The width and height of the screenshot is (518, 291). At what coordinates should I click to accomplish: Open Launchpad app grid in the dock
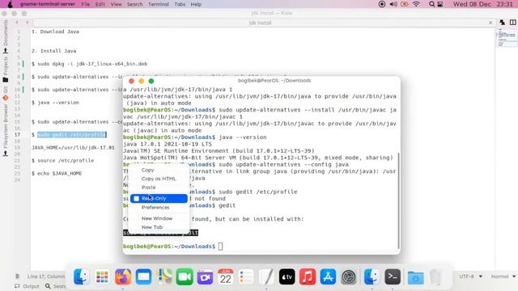coord(102,276)
